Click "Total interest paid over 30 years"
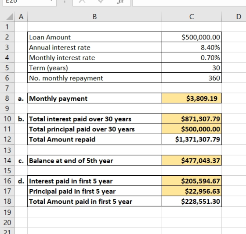 click(x=94, y=119)
